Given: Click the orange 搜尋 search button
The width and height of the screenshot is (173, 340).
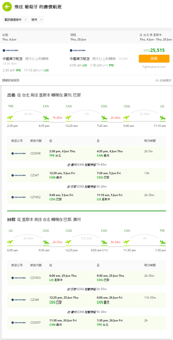Looking at the screenshot, I should 154,58.
